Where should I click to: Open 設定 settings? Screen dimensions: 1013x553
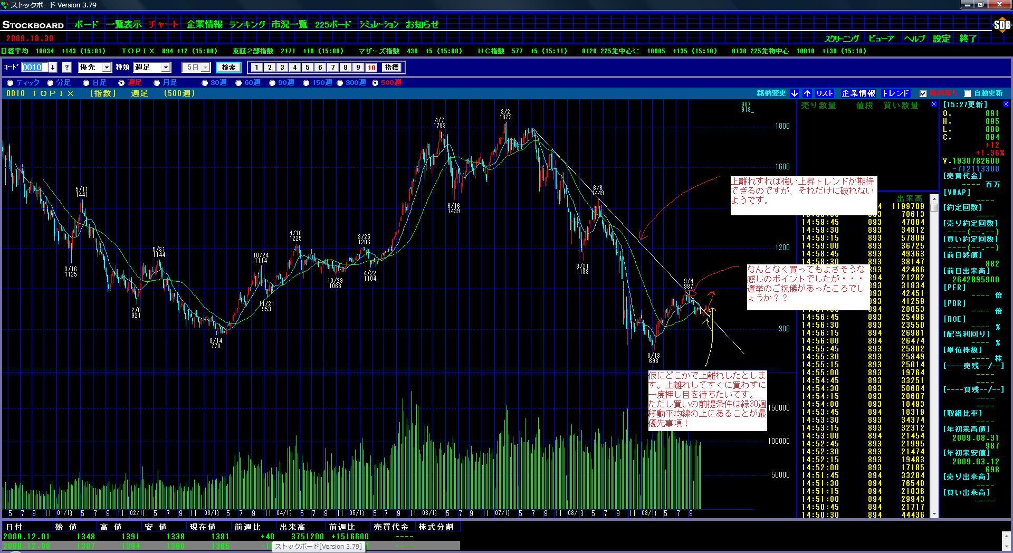coord(941,39)
